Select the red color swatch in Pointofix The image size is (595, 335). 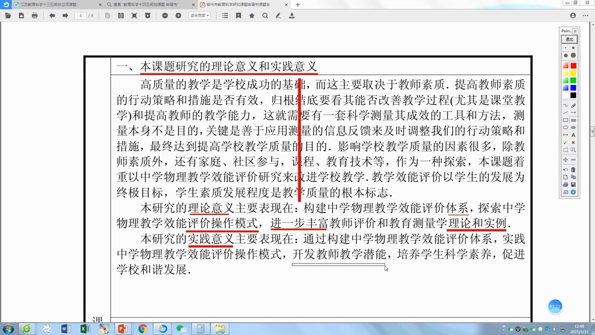574,66
